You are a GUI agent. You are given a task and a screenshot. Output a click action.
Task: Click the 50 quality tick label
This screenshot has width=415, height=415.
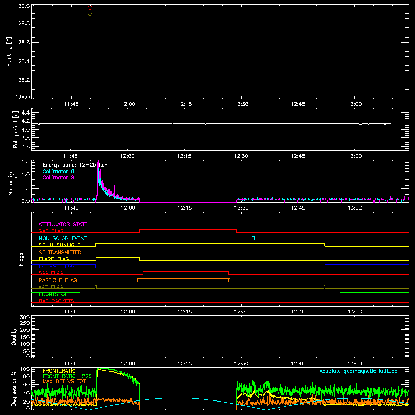[26, 351]
